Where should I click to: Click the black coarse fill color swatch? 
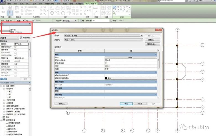[106, 78]
